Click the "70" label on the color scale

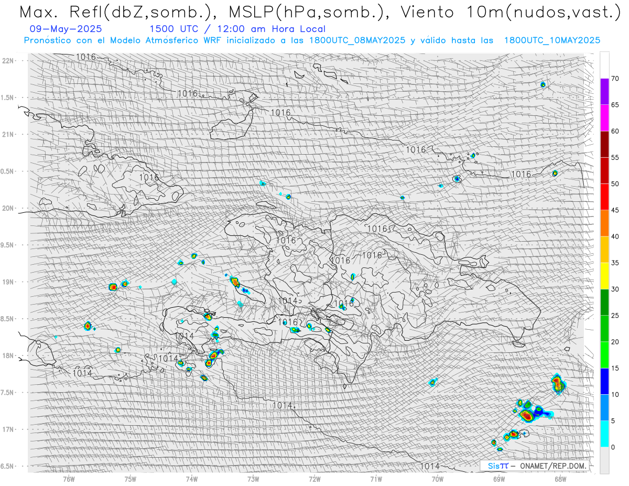click(615, 79)
